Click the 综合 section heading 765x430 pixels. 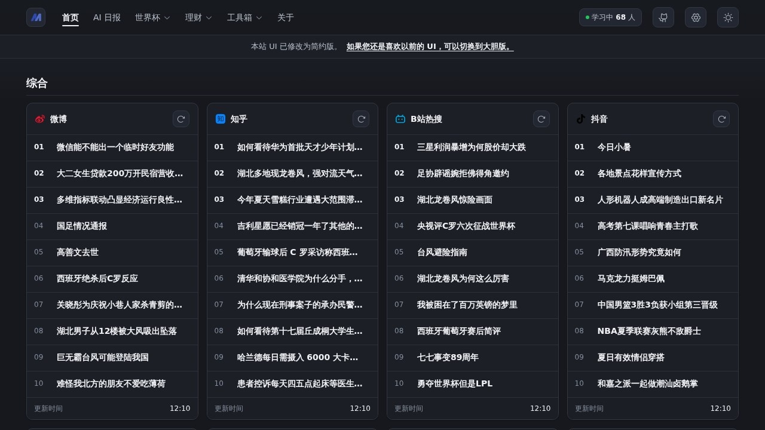point(37,83)
